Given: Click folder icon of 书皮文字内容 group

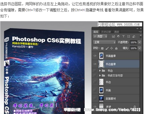Looking at the screenshot, I should point(104,75).
